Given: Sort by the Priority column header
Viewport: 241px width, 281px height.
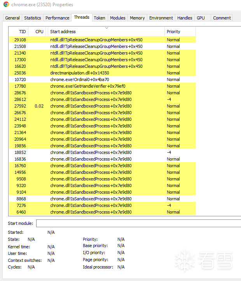Looking at the screenshot, I should tap(180, 32).
